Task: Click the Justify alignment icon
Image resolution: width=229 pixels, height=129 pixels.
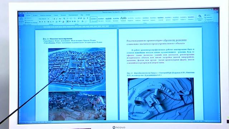Action: (75, 21)
